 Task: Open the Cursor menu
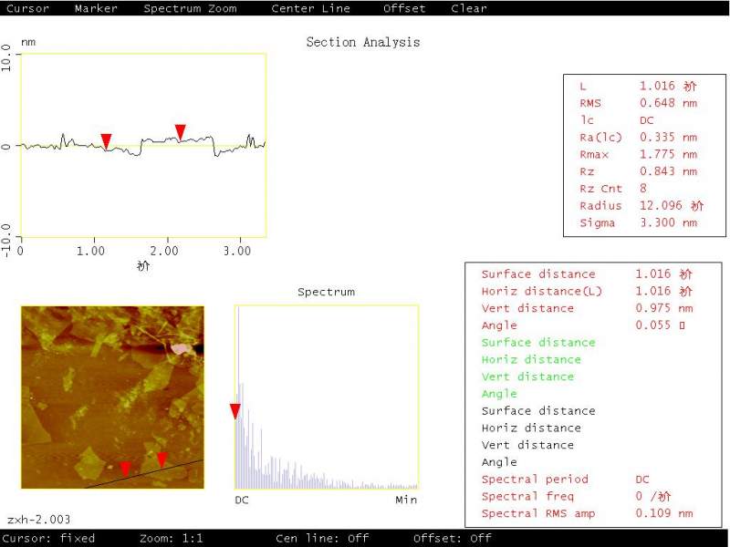27,8
